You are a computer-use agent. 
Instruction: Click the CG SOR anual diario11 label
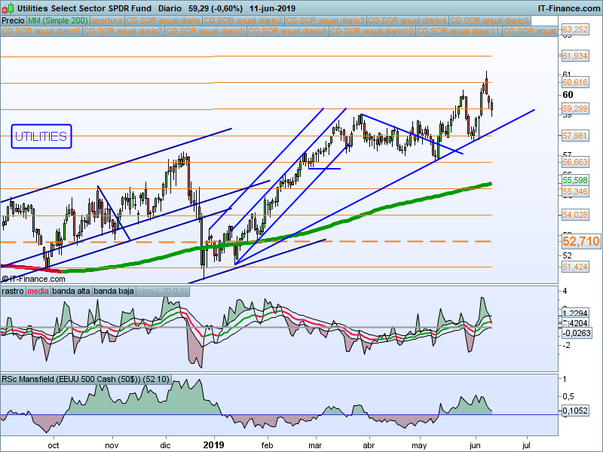459,31
